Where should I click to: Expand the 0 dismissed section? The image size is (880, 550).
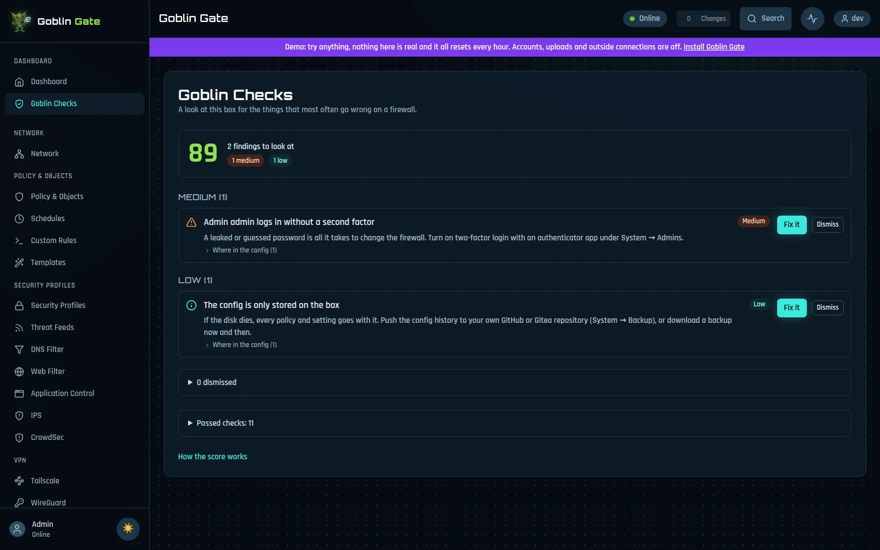click(514, 382)
